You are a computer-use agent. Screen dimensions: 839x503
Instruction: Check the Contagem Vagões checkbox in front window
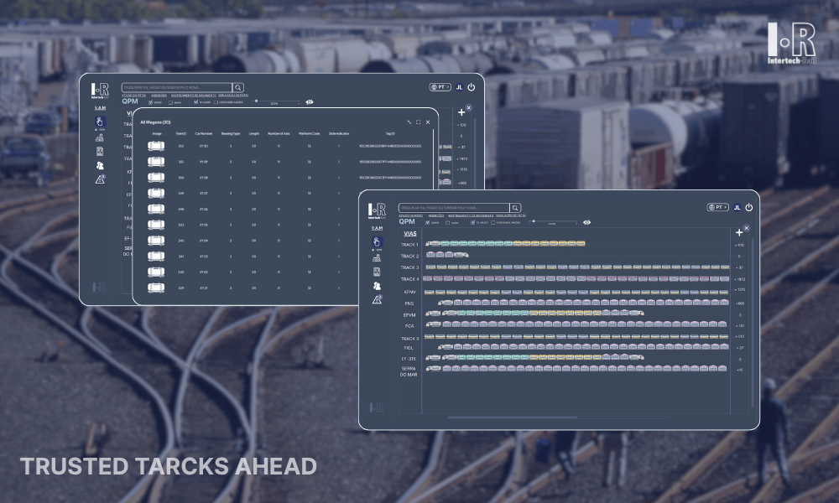[492, 222]
